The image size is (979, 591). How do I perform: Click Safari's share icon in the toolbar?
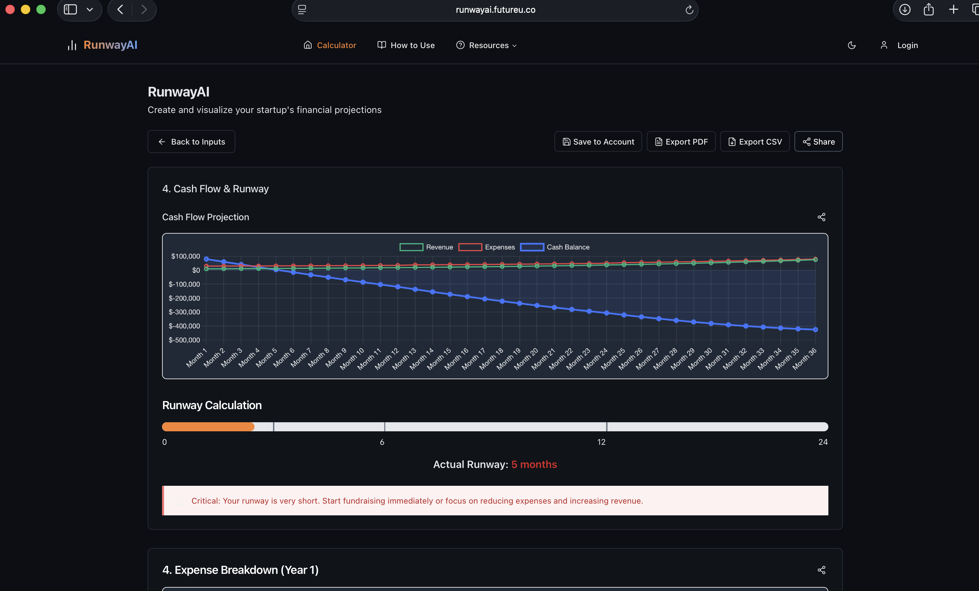929,9
